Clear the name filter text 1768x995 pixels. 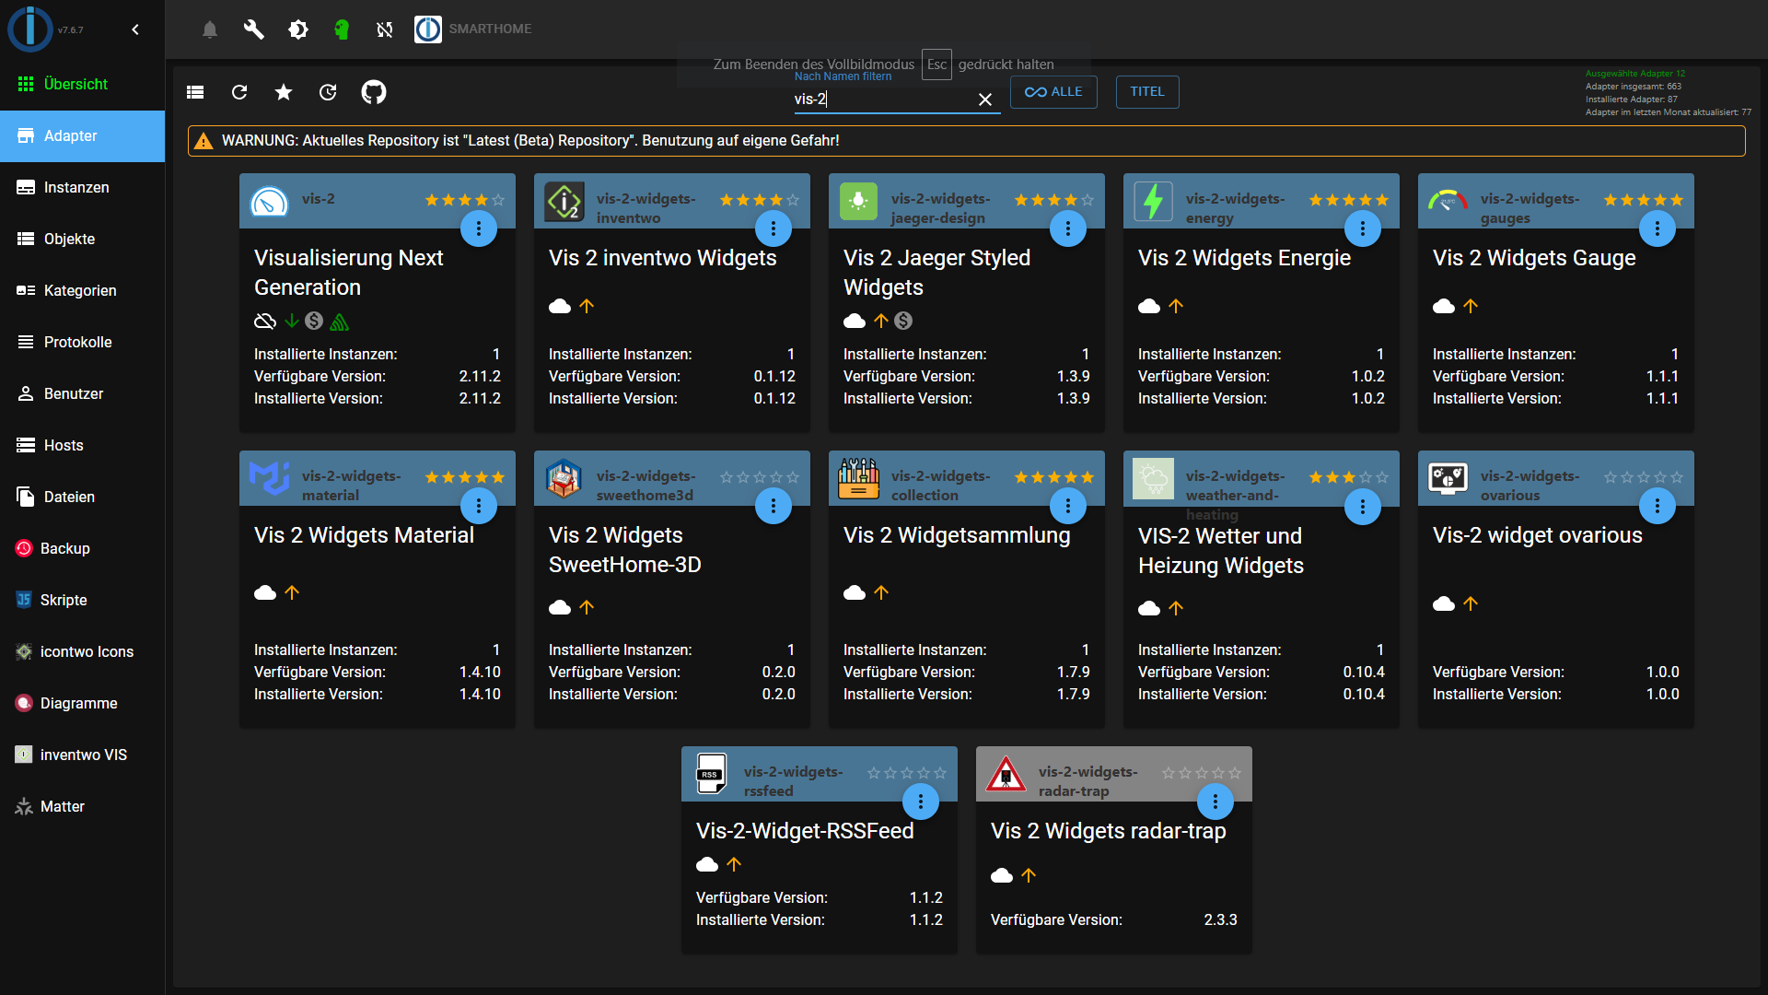pyautogui.click(x=984, y=99)
